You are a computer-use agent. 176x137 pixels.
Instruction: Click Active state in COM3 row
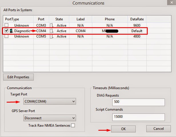[x=61, y=26]
